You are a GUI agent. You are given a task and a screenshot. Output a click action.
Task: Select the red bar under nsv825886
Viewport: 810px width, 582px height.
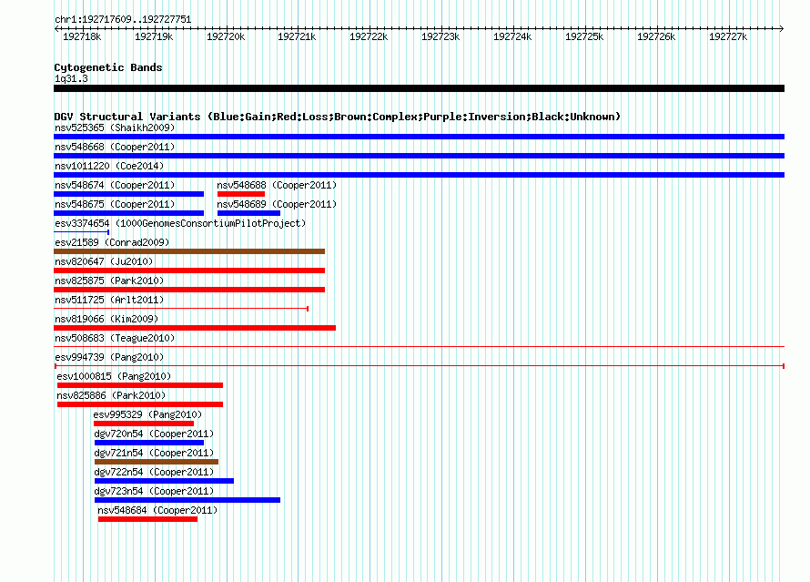140,404
